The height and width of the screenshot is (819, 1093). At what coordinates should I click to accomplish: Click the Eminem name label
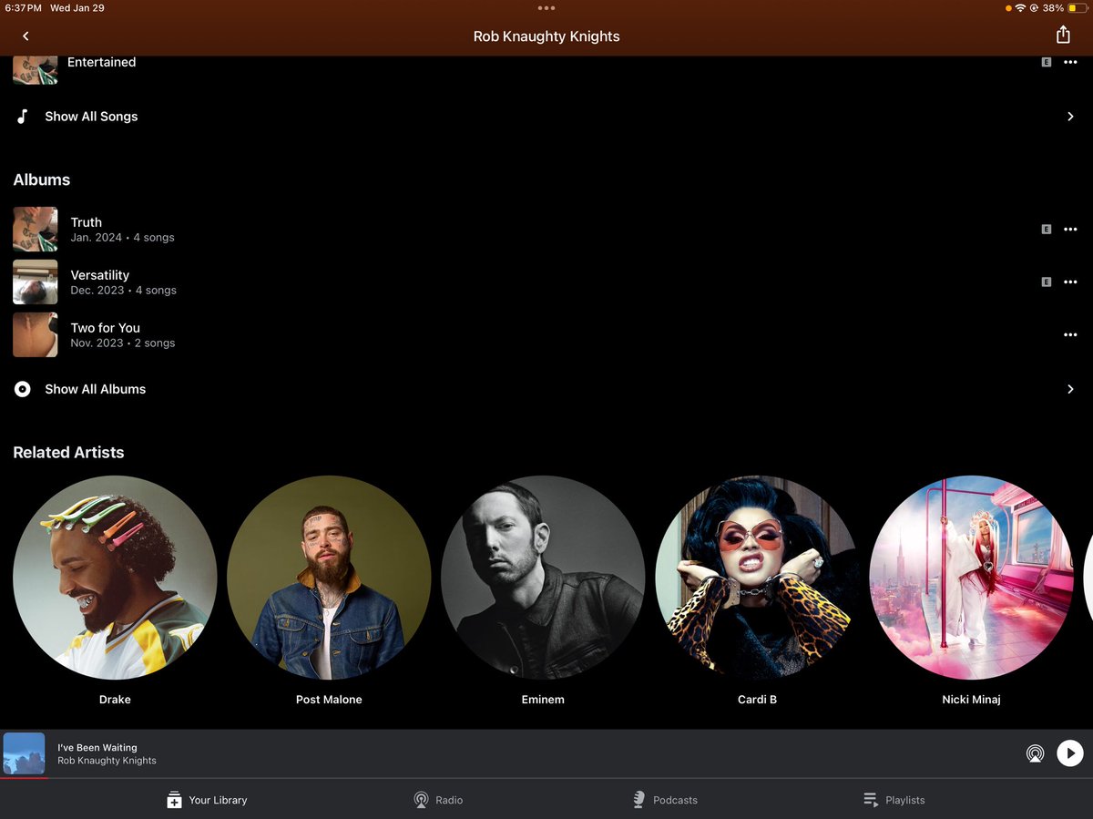pyautogui.click(x=543, y=700)
